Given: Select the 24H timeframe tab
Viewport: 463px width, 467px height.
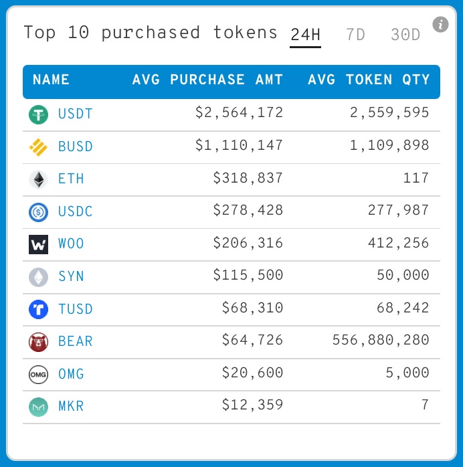Looking at the screenshot, I should [305, 35].
